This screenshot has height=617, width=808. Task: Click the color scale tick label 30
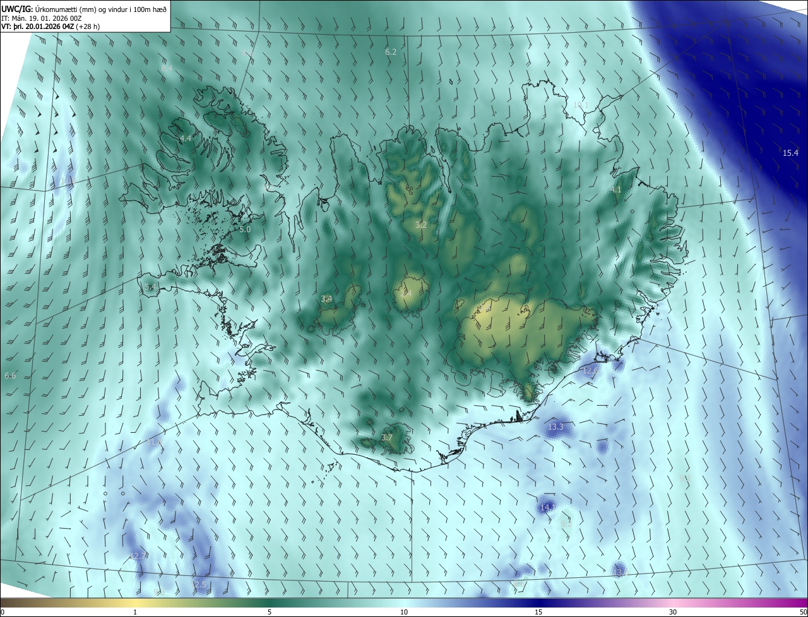673,612
